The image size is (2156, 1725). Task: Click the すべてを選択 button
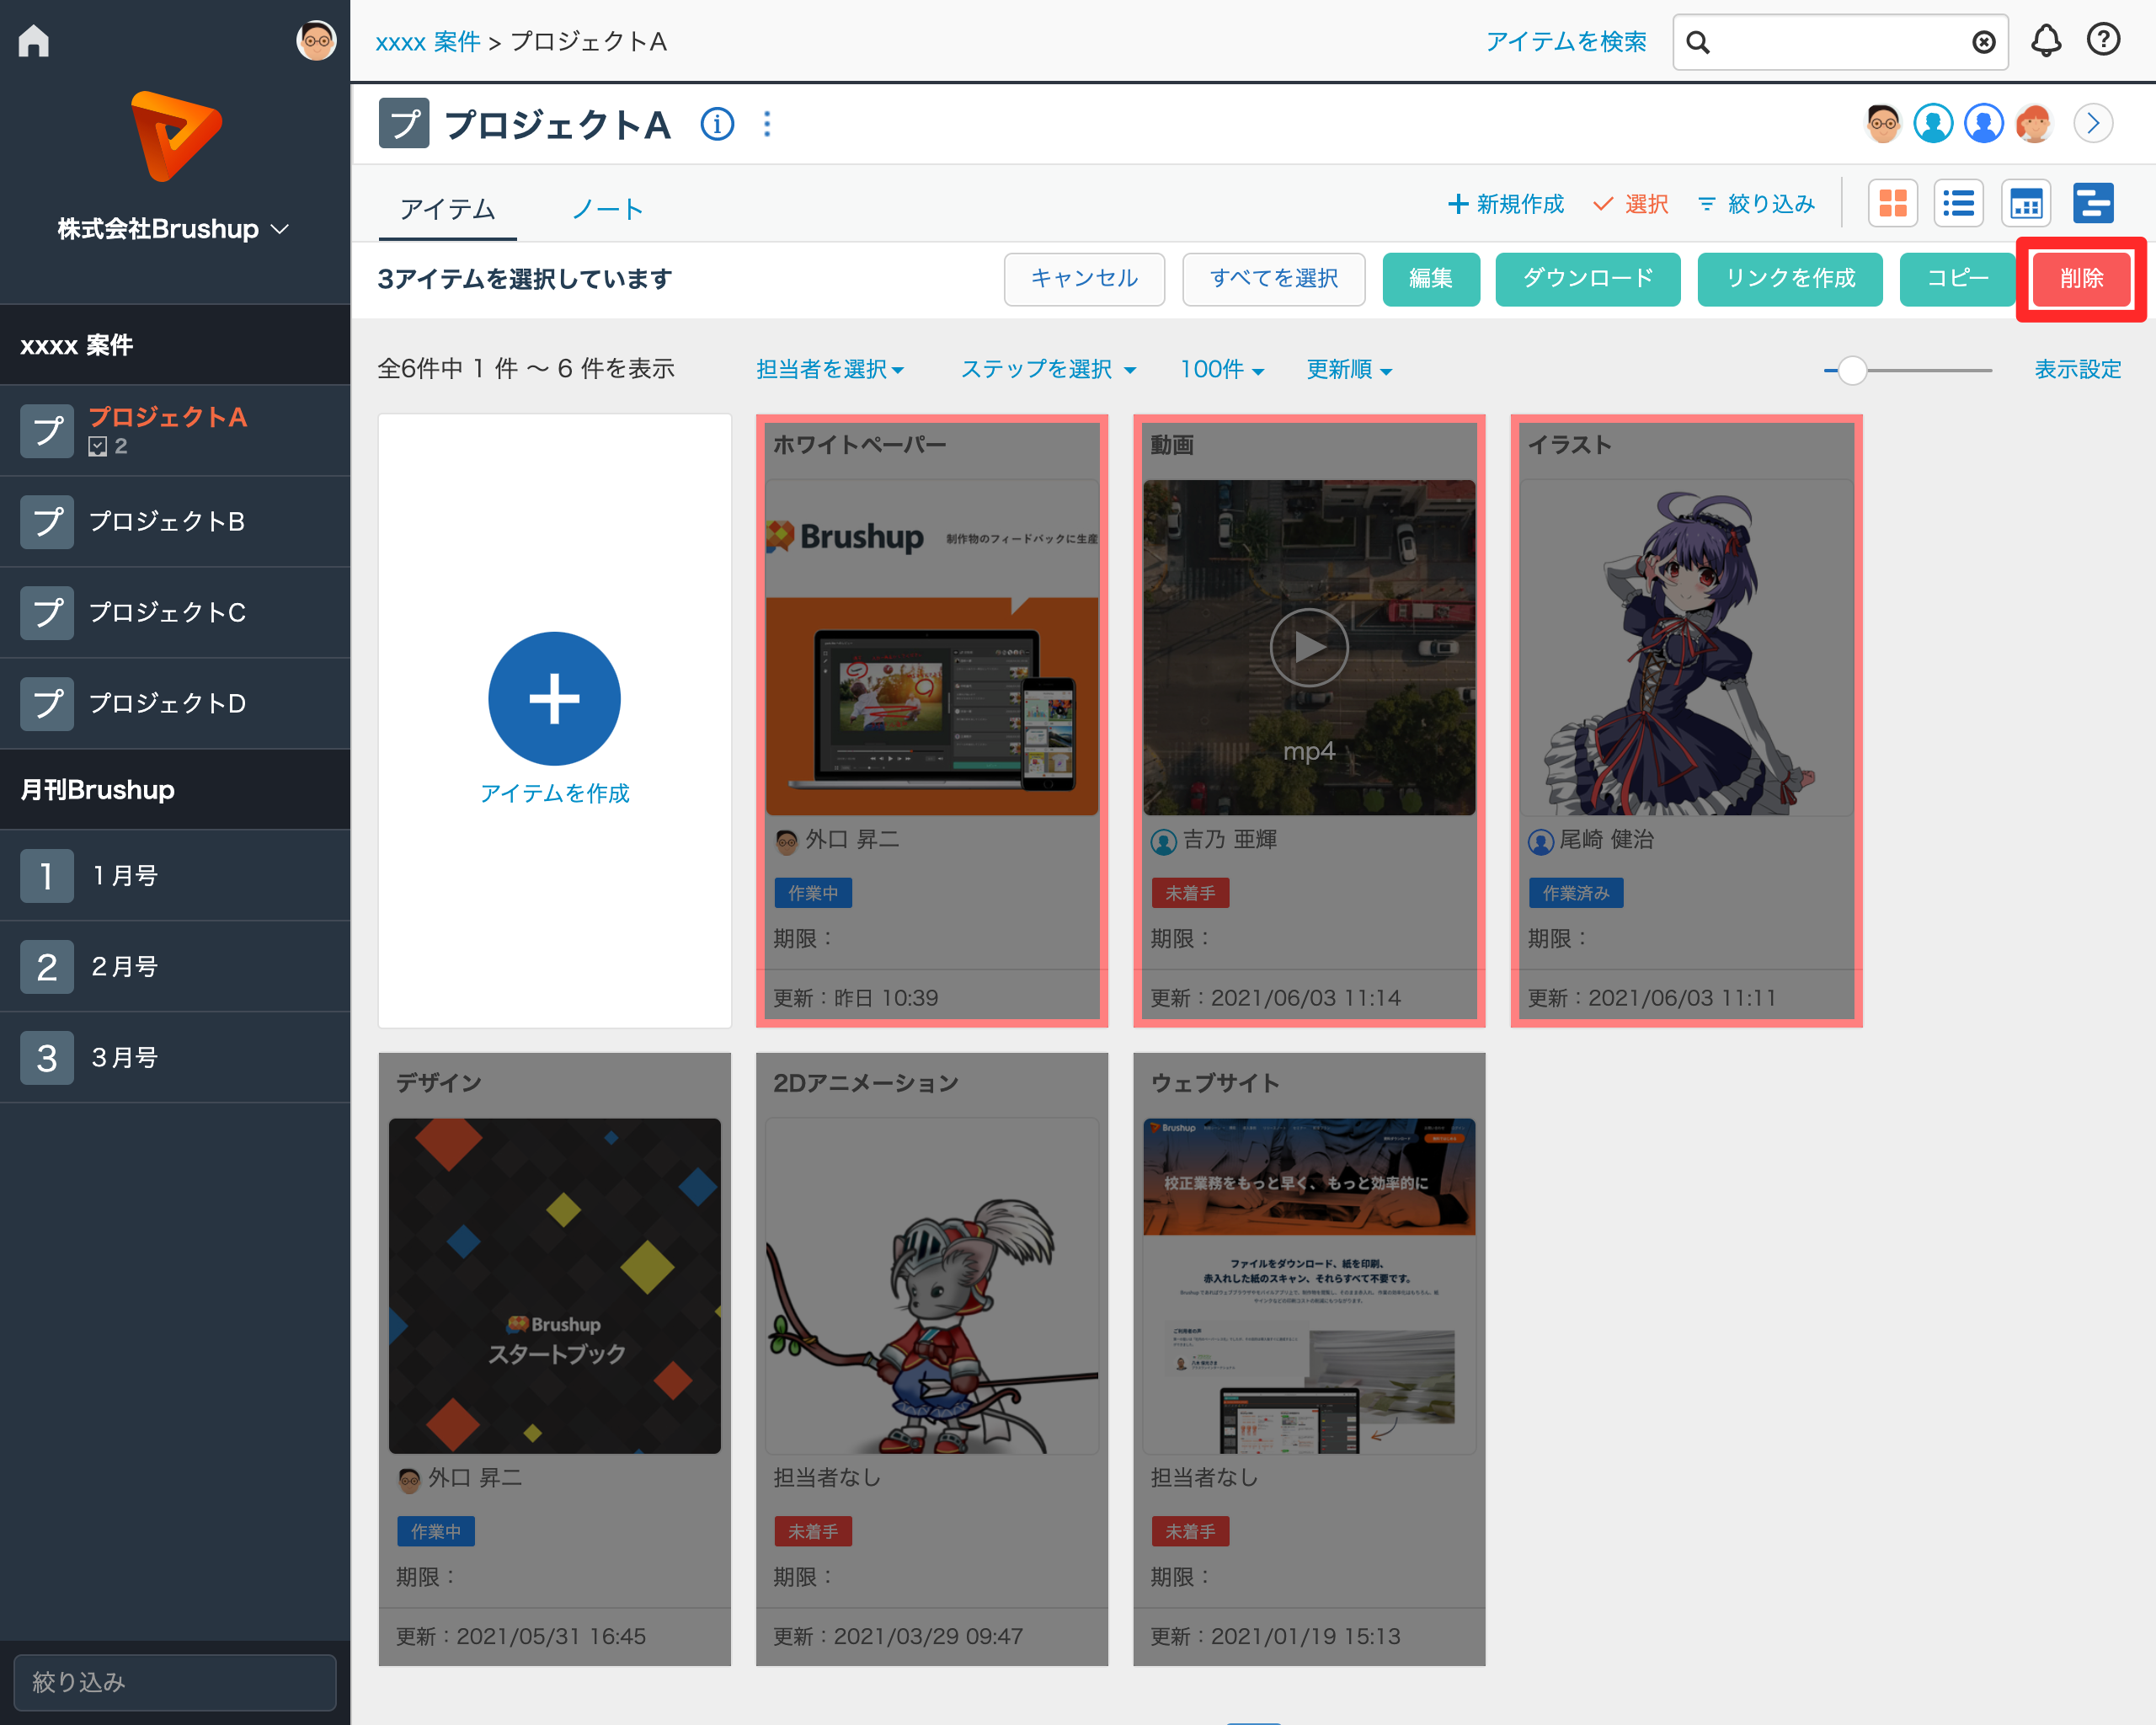click(x=1273, y=278)
